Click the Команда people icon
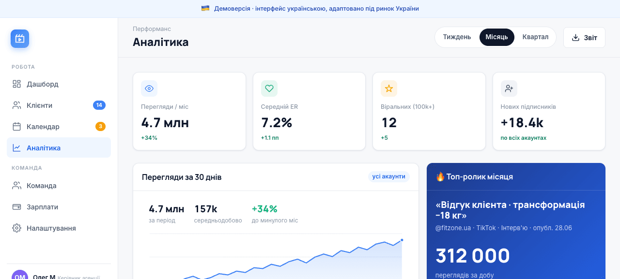 [x=17, y=186]
